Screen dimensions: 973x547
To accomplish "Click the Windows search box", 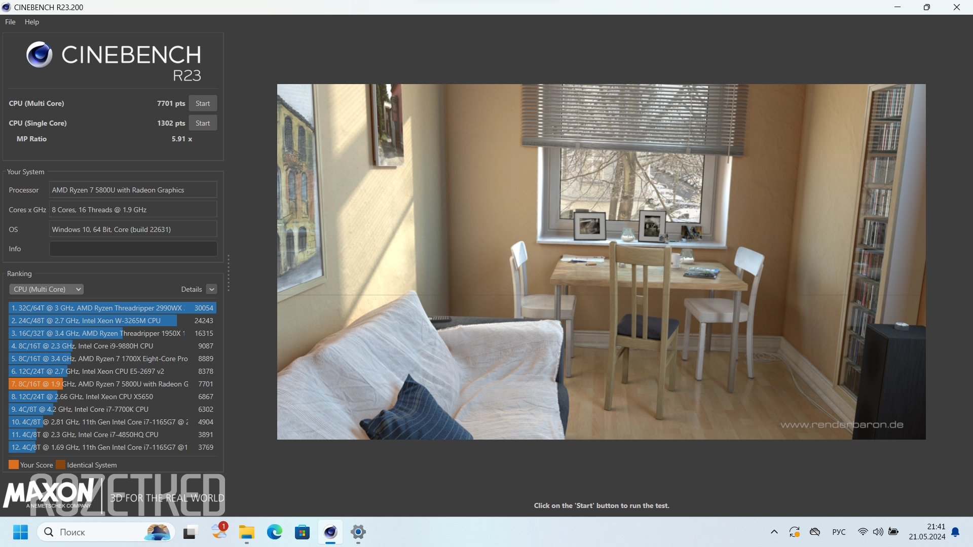I will tap(106, 532).
